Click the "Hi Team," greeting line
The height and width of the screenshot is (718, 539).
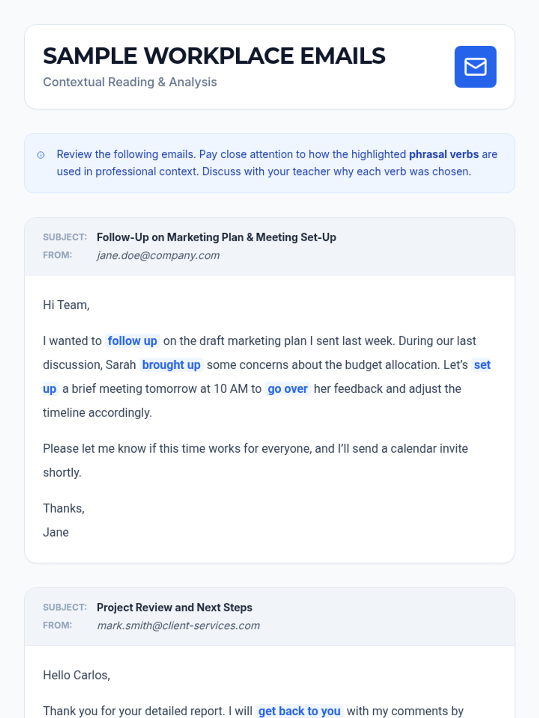[x=66, y=305]
